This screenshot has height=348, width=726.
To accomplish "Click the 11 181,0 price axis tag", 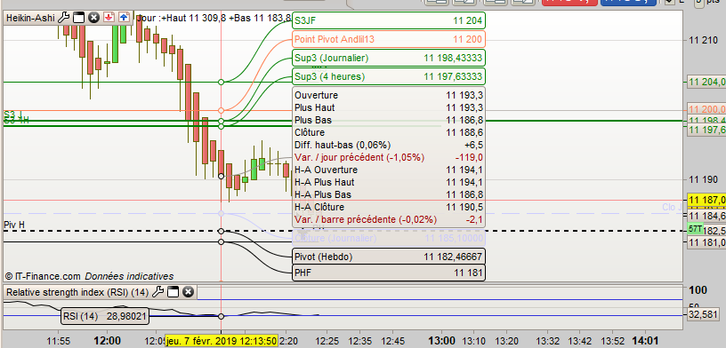I will [706, 242].
